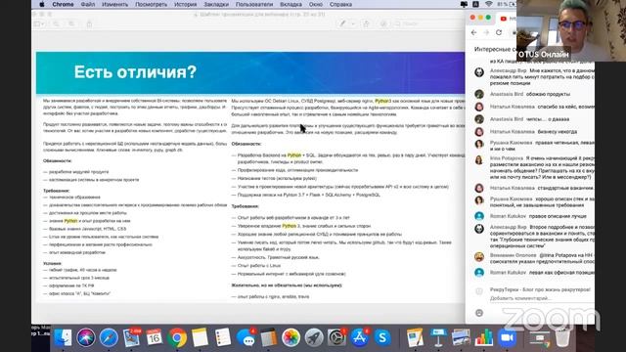Screen dimensions: 626x352
Task: Click zoom out magnifier in Preview toolbar
Action: (56, 23)
